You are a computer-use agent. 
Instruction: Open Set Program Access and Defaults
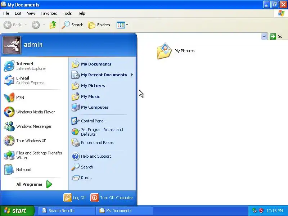coord(103,132)
